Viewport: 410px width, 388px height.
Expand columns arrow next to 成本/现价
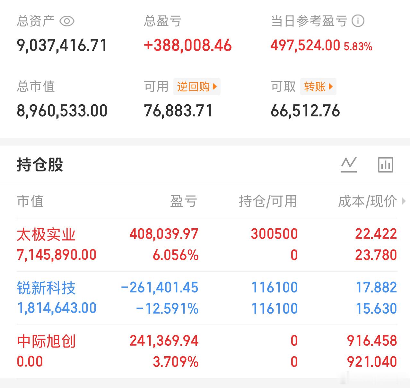tap(404, 201)
